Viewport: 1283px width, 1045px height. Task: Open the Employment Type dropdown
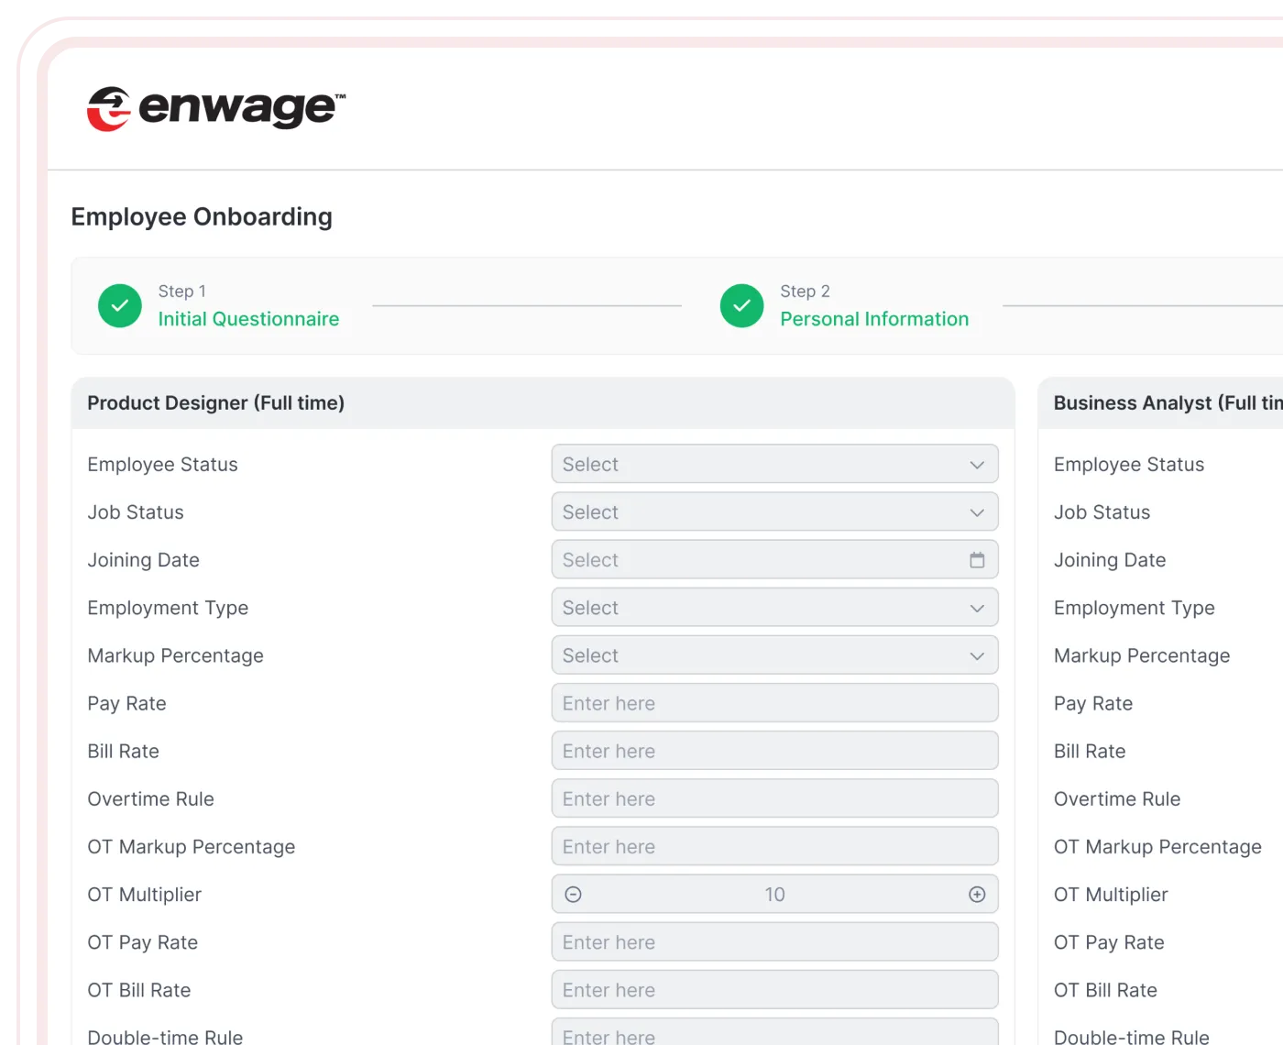(x=774, y=607)
